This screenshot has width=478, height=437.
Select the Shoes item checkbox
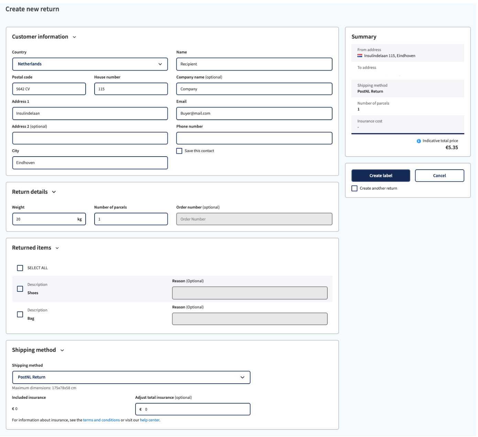[x=20, y=289]
